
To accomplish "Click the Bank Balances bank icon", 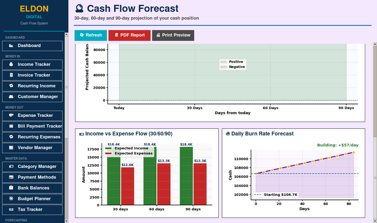I will coord(11,188).
